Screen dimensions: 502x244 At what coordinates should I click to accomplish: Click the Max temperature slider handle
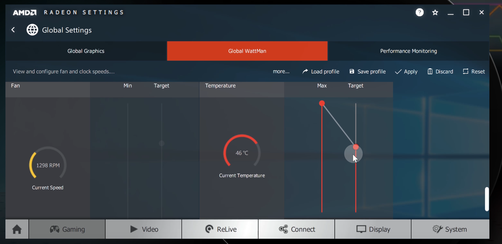322,103
